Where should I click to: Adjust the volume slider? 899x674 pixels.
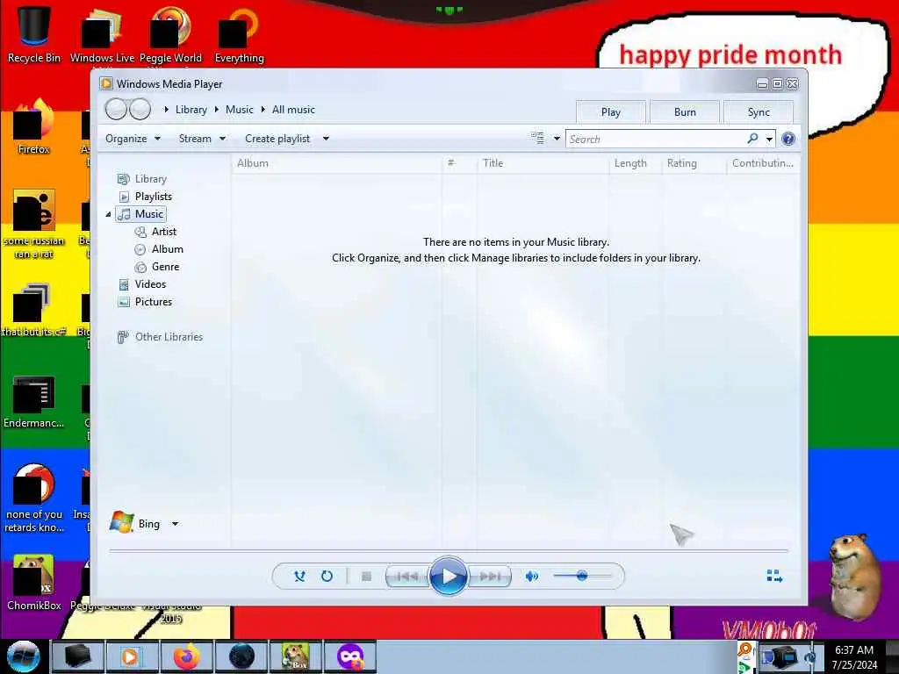[x=582, y=576]
